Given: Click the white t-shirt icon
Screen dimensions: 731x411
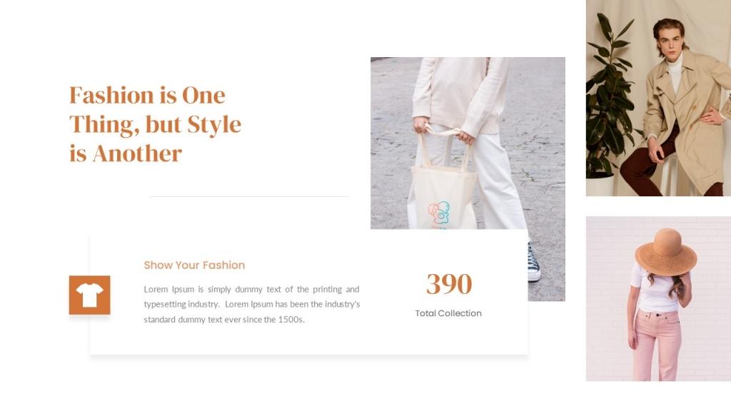Looking at the screenshot, I should (x=89, y=295).
